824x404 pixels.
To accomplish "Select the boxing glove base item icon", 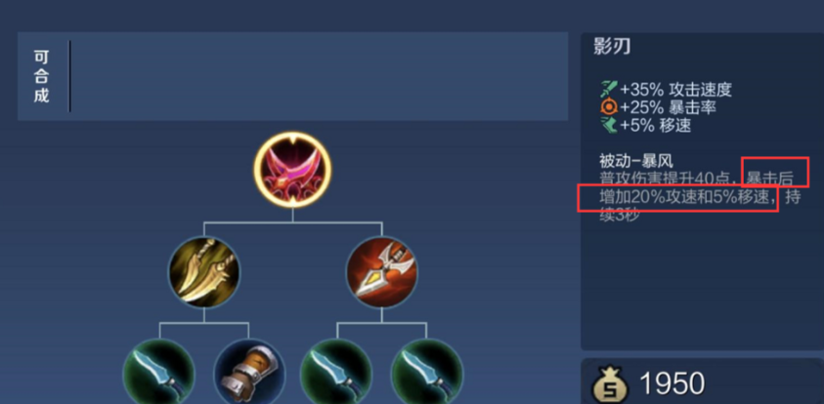I will [249, 374].
